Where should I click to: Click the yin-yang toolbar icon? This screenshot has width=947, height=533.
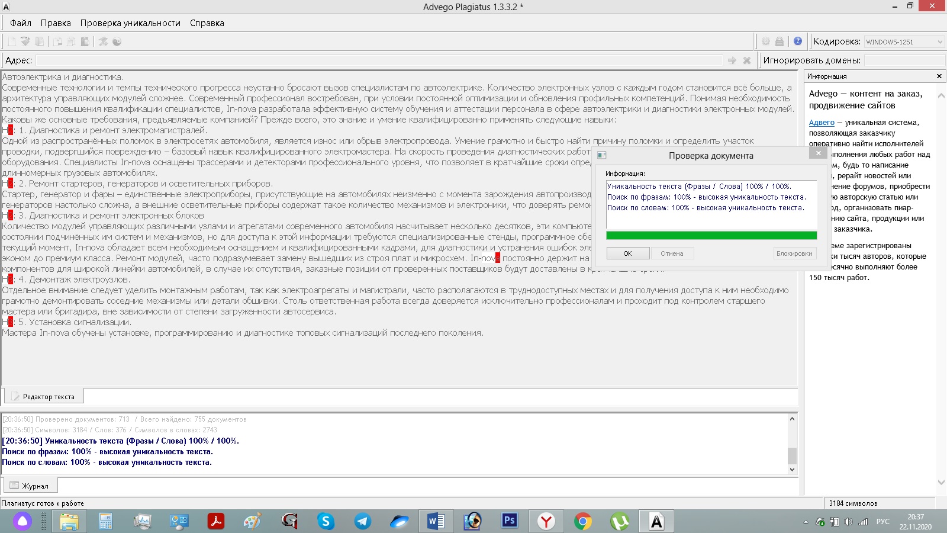[117, 41]
